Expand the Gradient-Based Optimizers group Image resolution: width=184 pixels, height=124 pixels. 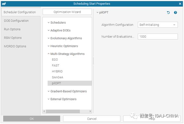pos(48,91)
